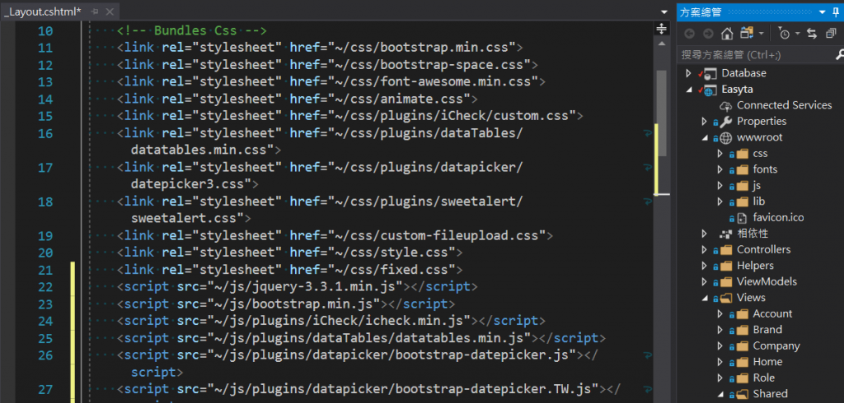Select the _Layout.cshtml editor tab

click(42, 12)
